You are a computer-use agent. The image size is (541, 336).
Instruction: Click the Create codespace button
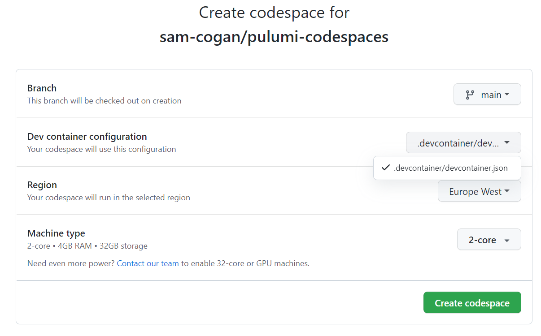[472, 303]
